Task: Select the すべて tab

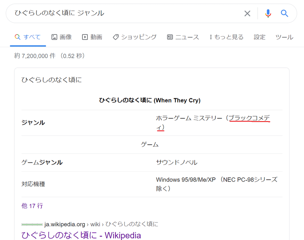Action: (28, 37)
